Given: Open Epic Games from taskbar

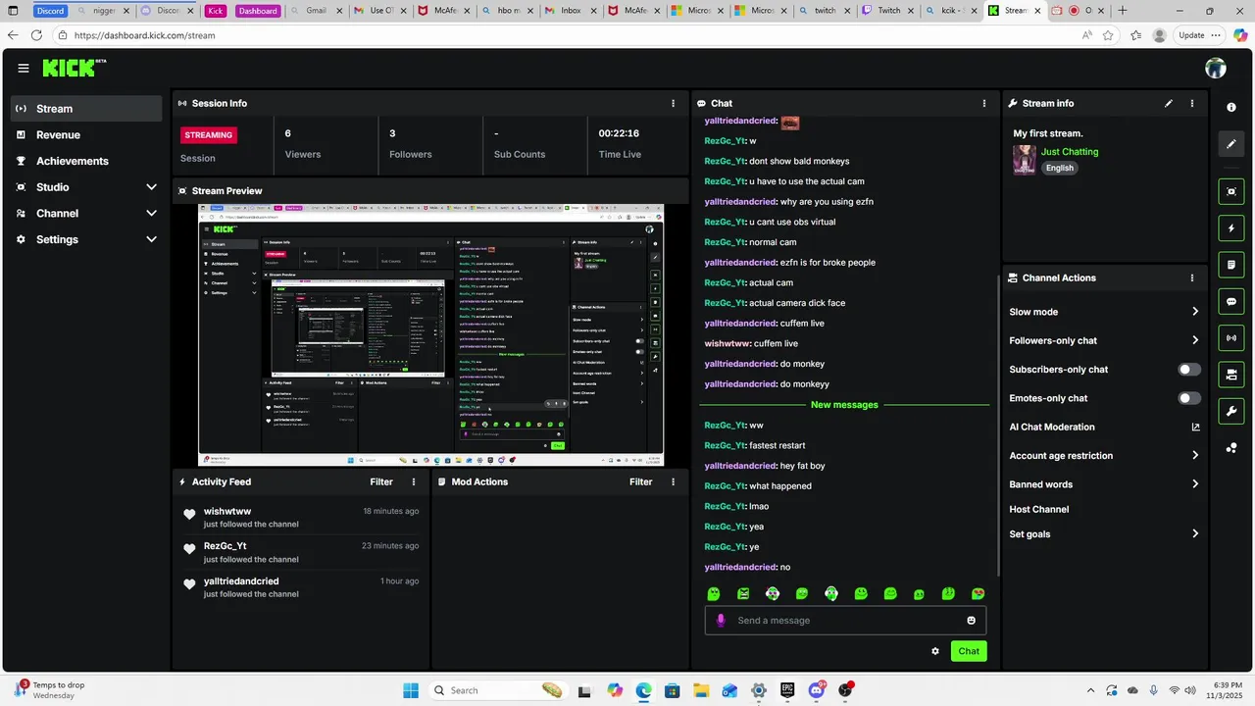Looking at the screenshot, I should click(x=787, y=690).
